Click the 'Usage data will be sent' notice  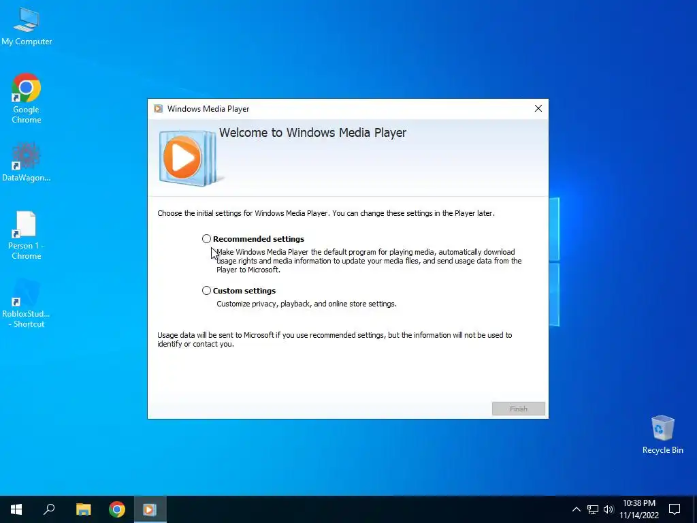[x=335, y=339]
